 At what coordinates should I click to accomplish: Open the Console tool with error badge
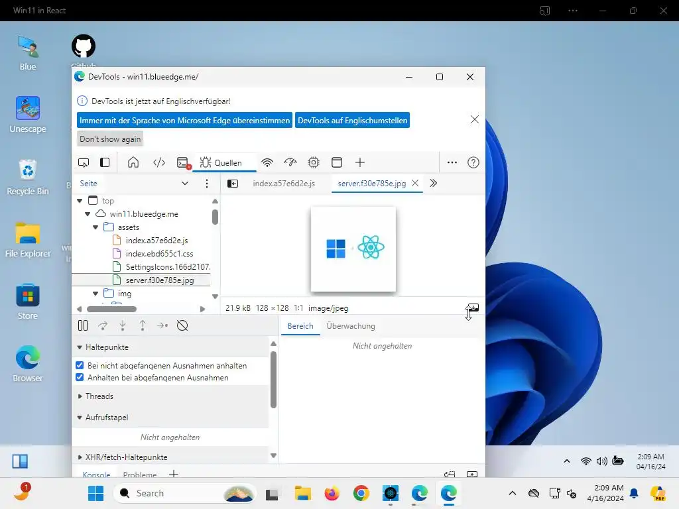(184, 163)
